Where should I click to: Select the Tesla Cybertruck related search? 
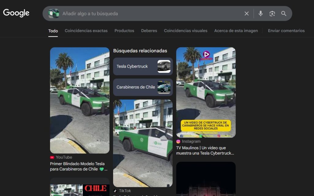click(143, 66)
